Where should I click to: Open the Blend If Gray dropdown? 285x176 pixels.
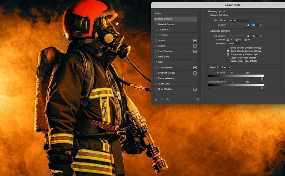(226, 67)
